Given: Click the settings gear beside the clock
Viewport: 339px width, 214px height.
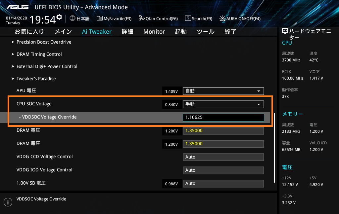Looking at the screenshot, I should pyautogui.click(x=59, y=17).
